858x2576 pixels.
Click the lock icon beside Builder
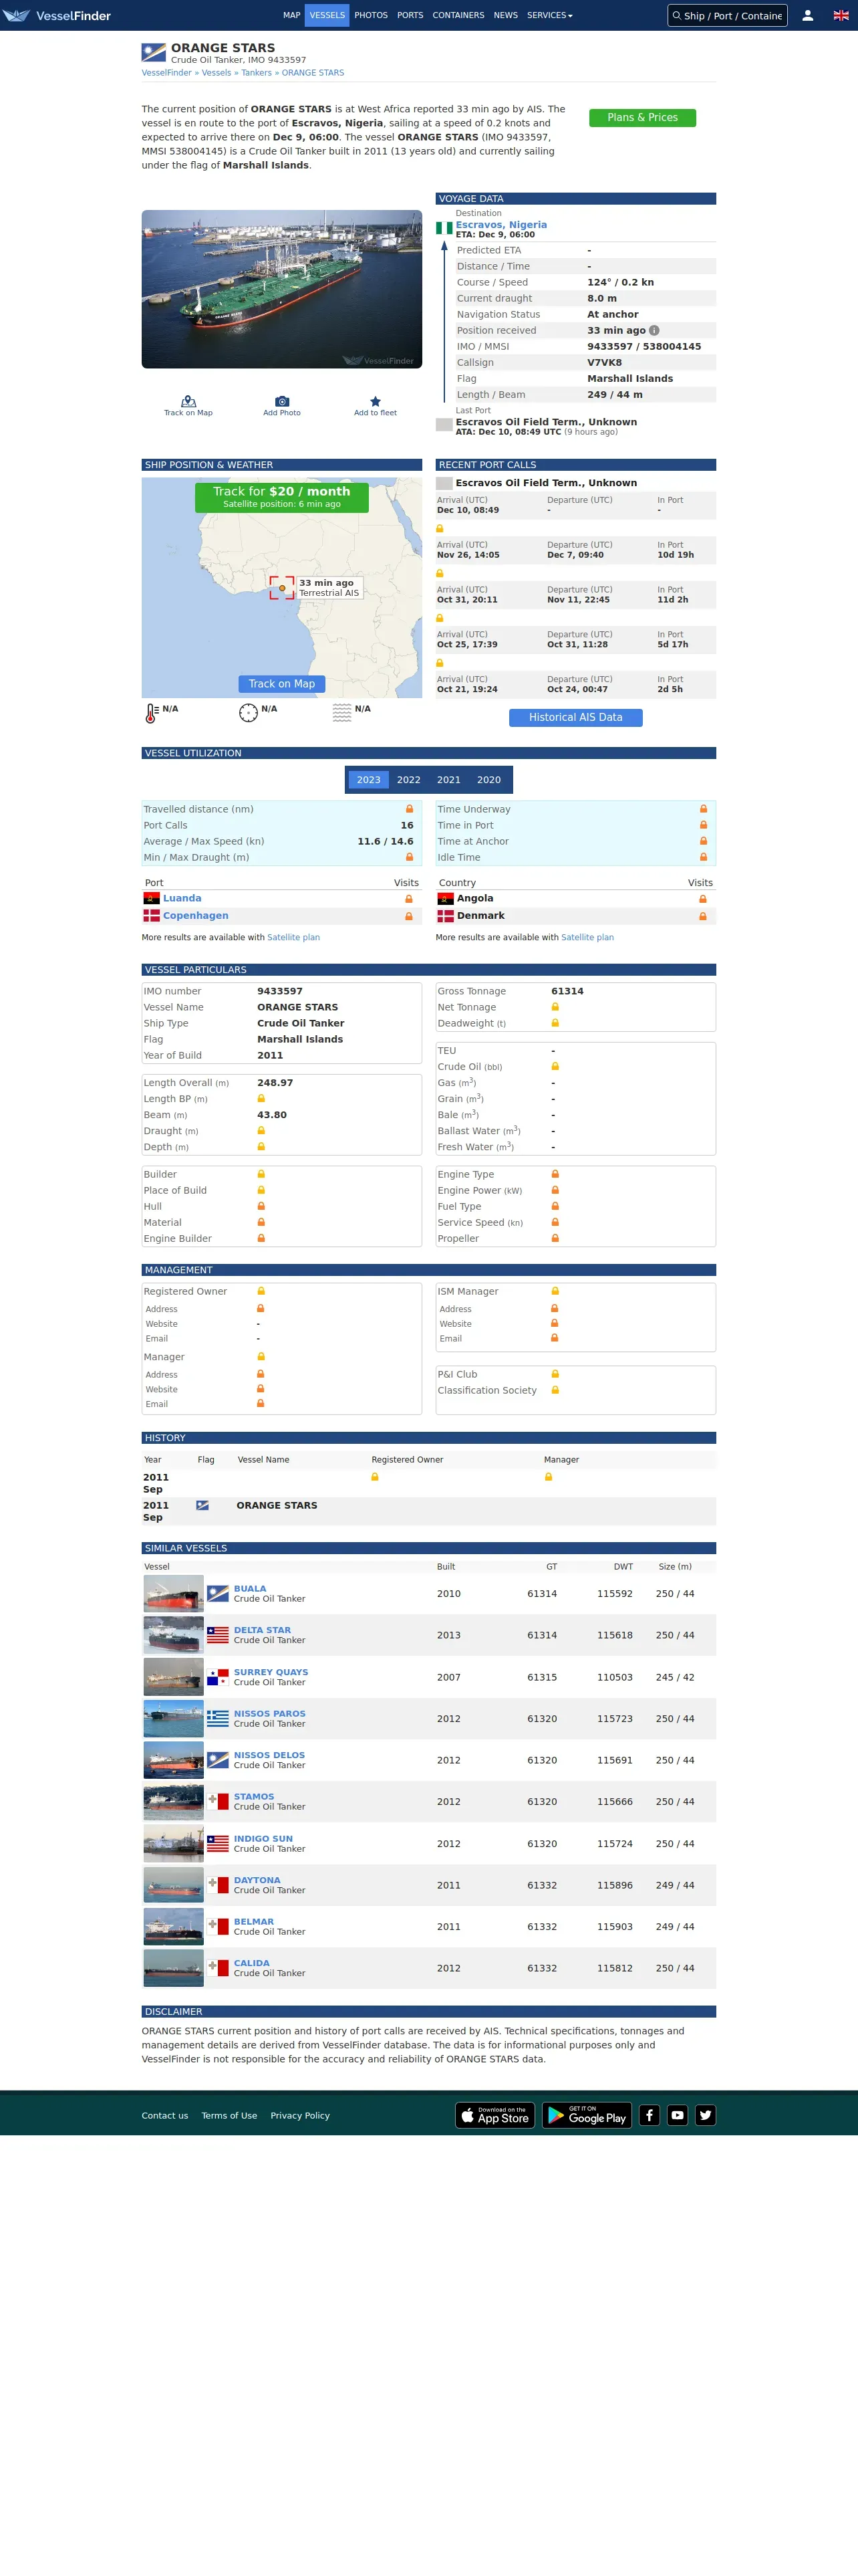coord(261,1174)
